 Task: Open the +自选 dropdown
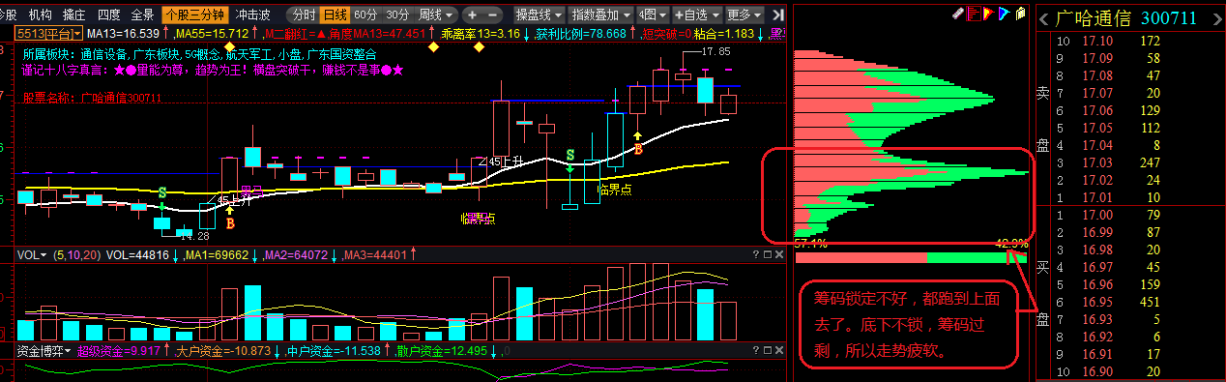(x=696, y=15)
